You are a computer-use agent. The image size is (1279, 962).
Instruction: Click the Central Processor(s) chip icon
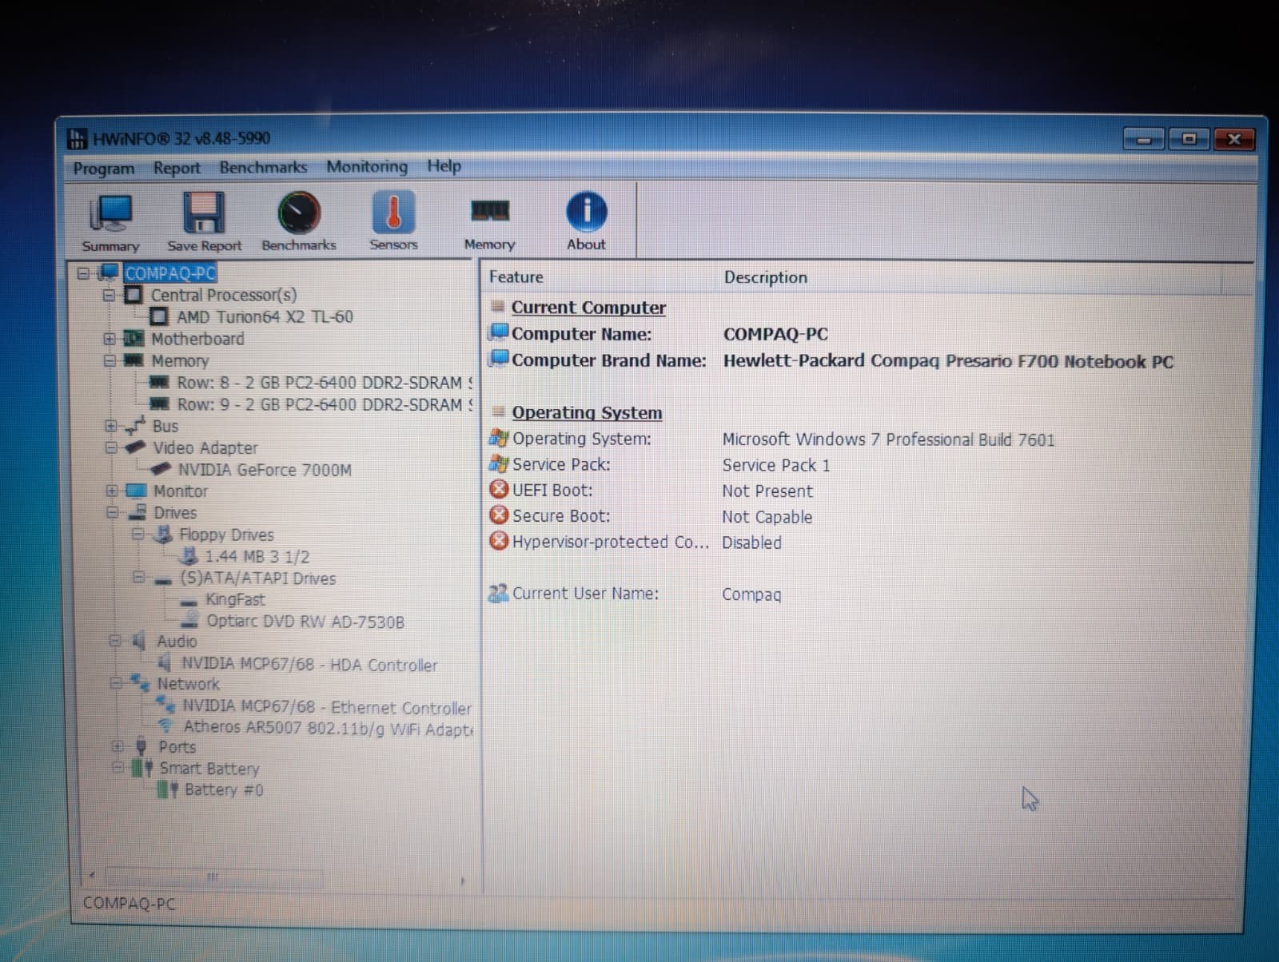tap(133, 295)
